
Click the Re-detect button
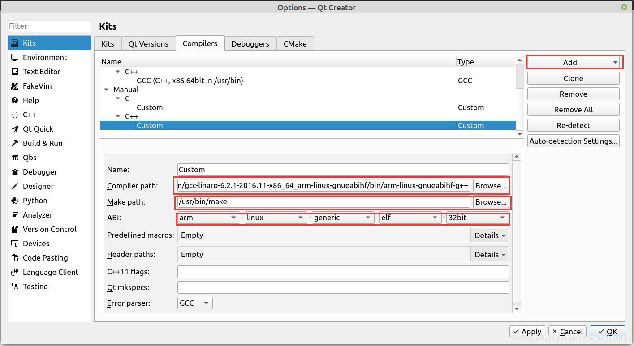click(x=573, y=125)
